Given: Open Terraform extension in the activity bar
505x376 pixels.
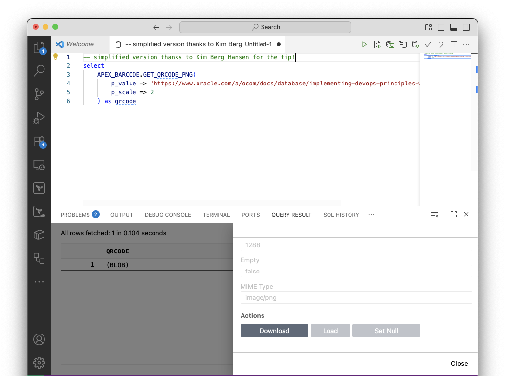Looking at the screenshot, I should (x=39, y=188).
